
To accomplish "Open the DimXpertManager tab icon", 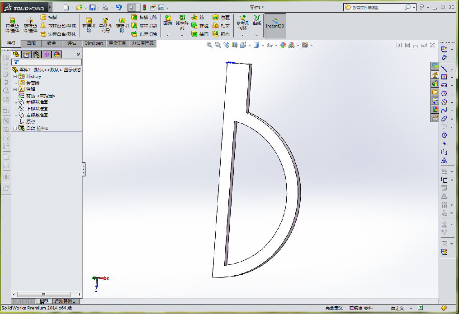I will 47,54.
